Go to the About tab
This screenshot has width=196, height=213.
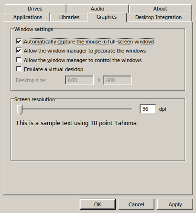point(160,9)
